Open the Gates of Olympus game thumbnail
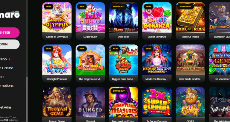This screenshot has width=230, height=122. tap(57, 21)
